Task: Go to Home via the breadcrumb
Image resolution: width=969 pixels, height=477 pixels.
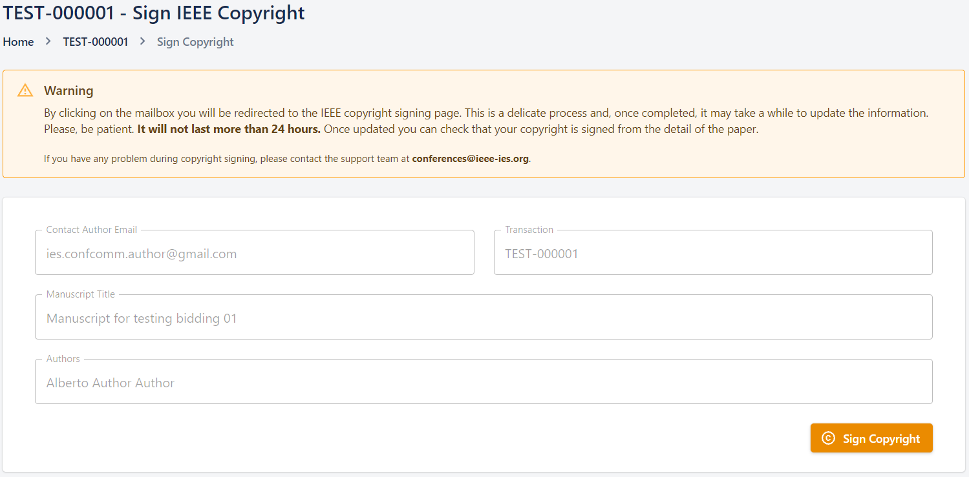Action: coord(18,42)
